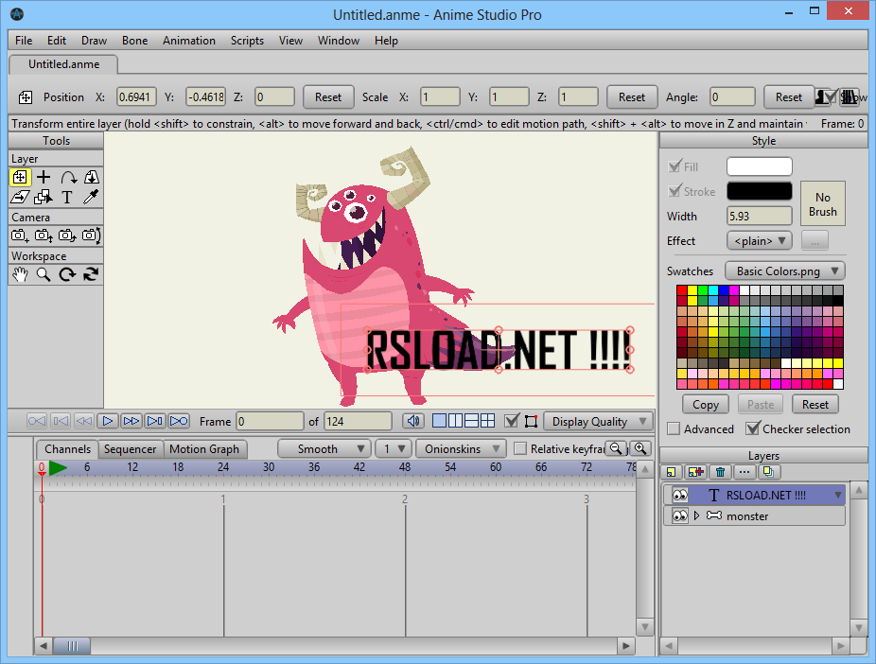Select the Roll Camera tool
Viewport: 876px width, 664px height.
(67, 236)
